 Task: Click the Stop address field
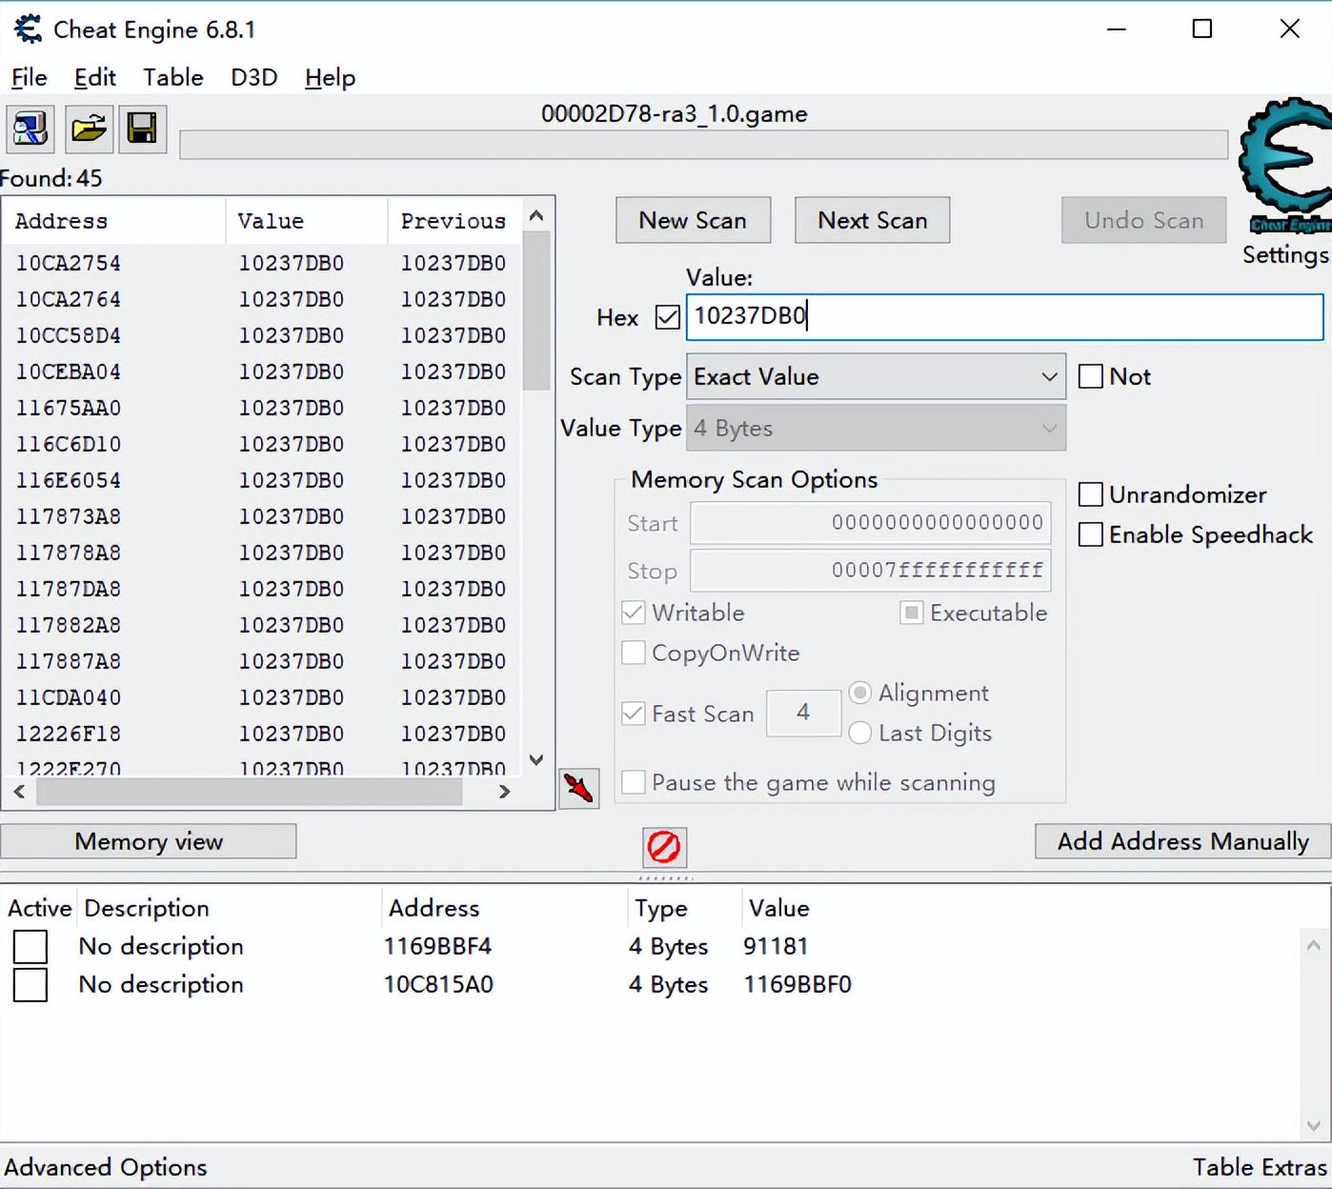pyautogui.click(x=871, y=571)
